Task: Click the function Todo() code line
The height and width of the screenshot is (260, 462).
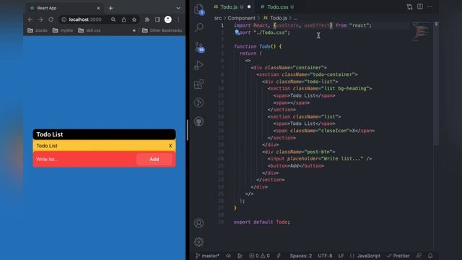Action: tap(258, 46)
